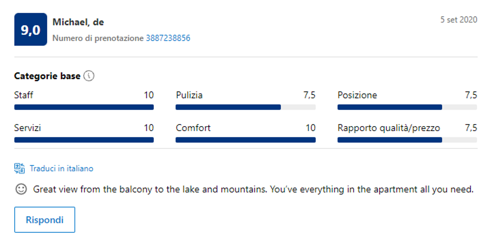This screenshot has width=492, height=247.
Task: Click the smiley face icon next to review
Action: (21, 189)
